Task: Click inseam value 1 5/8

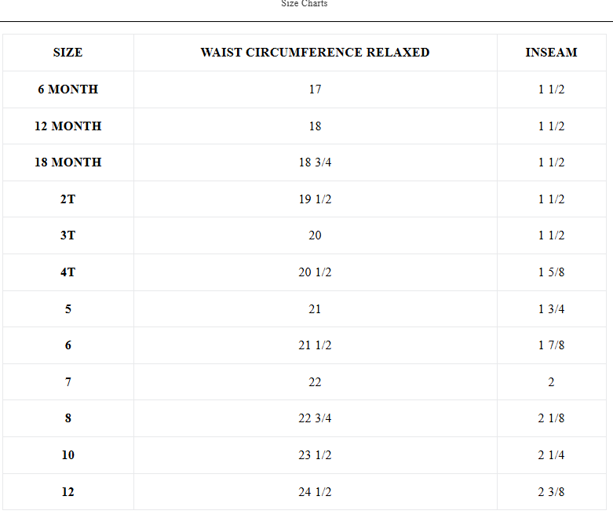Action: coord(551,272)
